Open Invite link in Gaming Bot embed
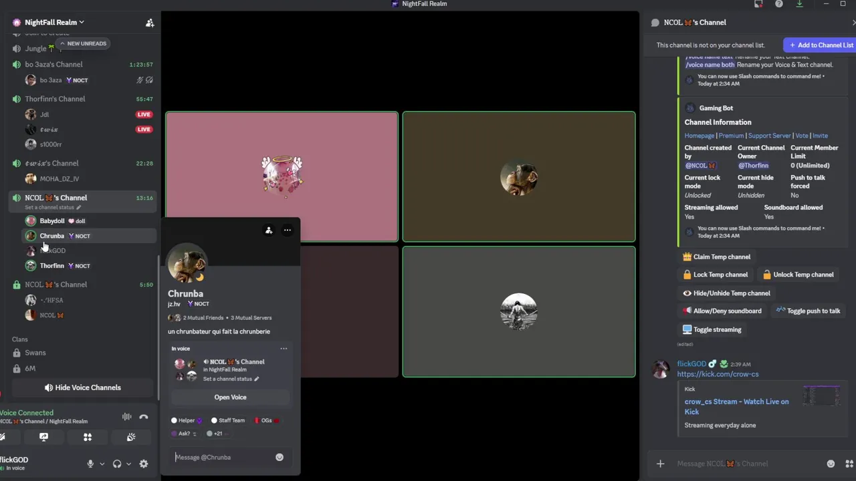This screenshot has width=856, height=481. tap(820, 136)
